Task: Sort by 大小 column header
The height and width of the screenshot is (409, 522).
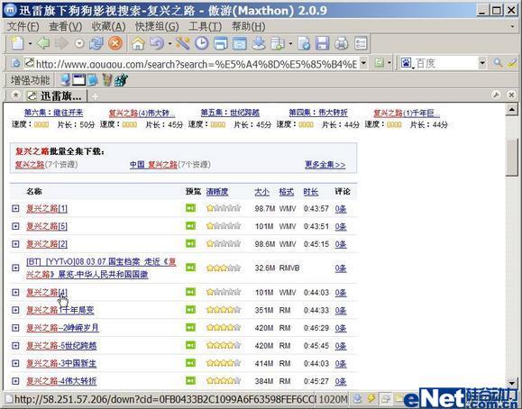Action: tap(261, 191)
